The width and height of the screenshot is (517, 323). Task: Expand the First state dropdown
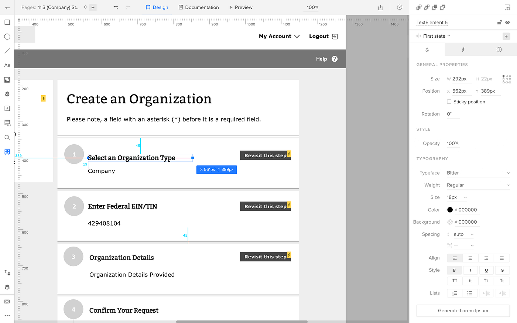tap(437, 36)
